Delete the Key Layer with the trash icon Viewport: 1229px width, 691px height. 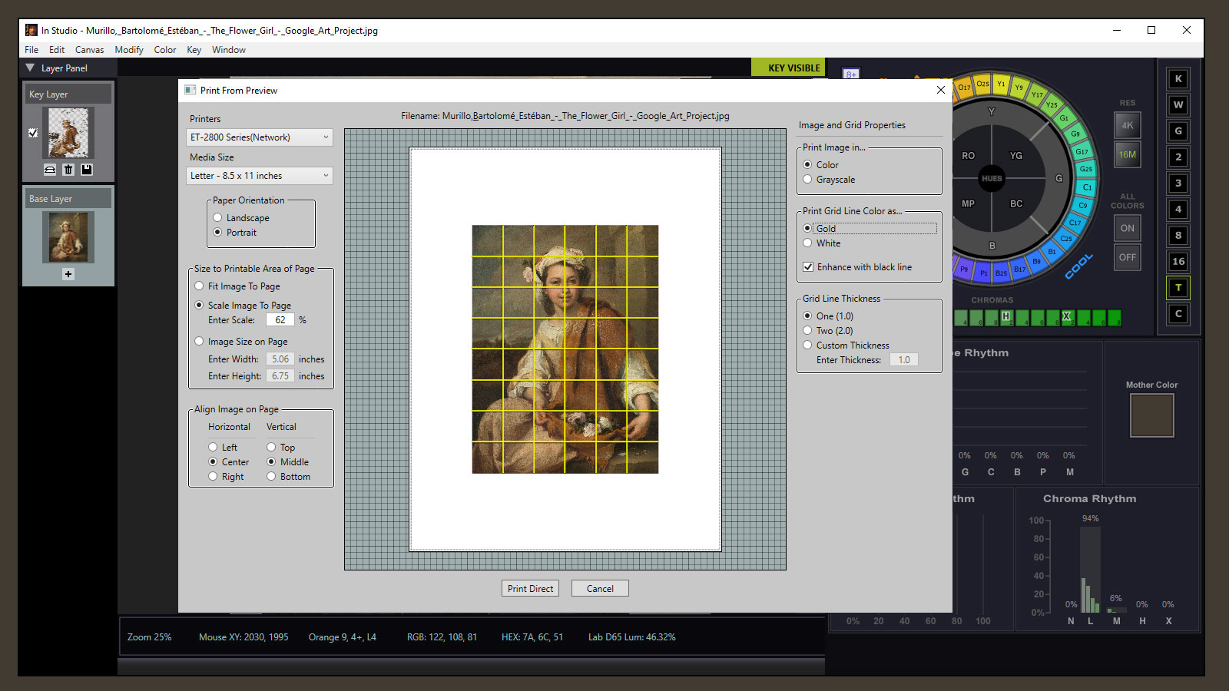pyautogui.click(x=68, y=170)
